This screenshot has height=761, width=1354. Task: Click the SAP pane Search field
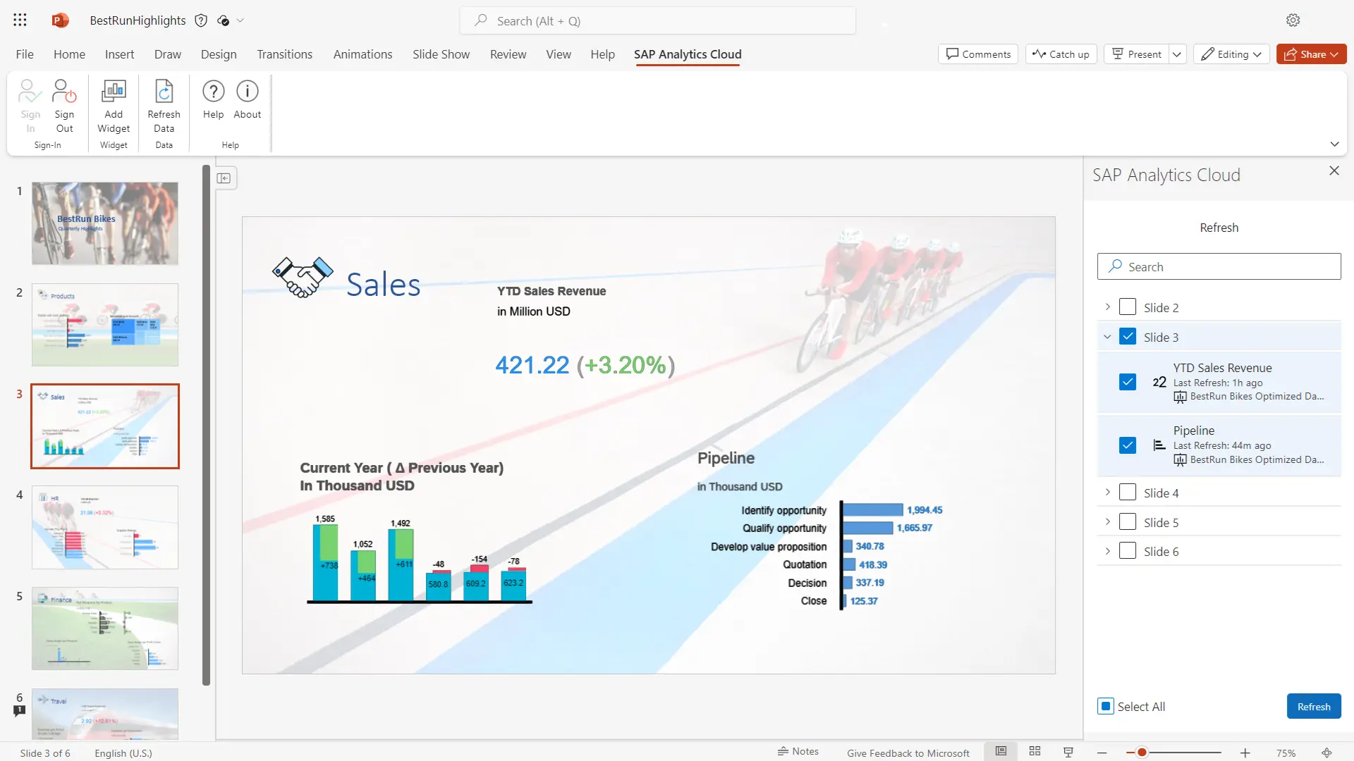coord(1219,266)
